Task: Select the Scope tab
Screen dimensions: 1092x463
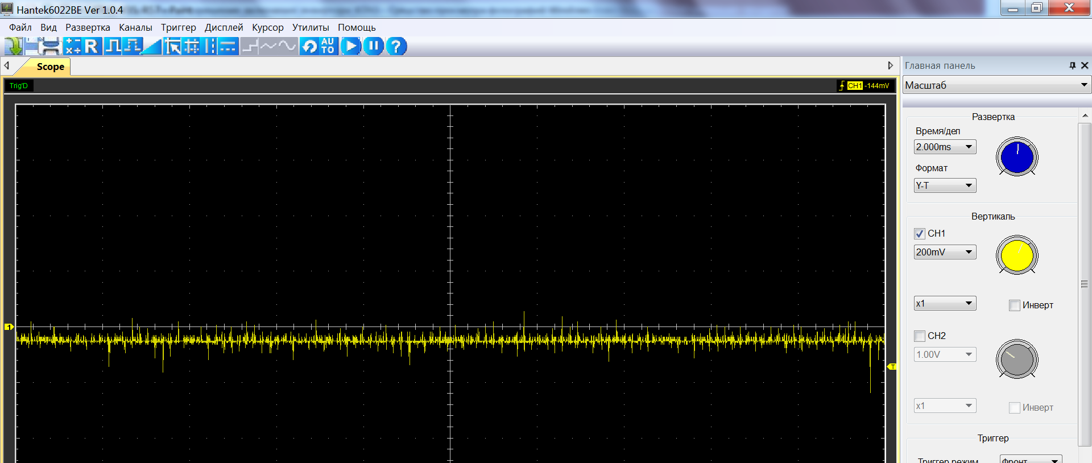Action: [50, 67]
